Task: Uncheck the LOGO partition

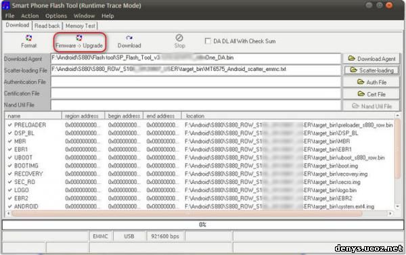Action: click(10, 190)
